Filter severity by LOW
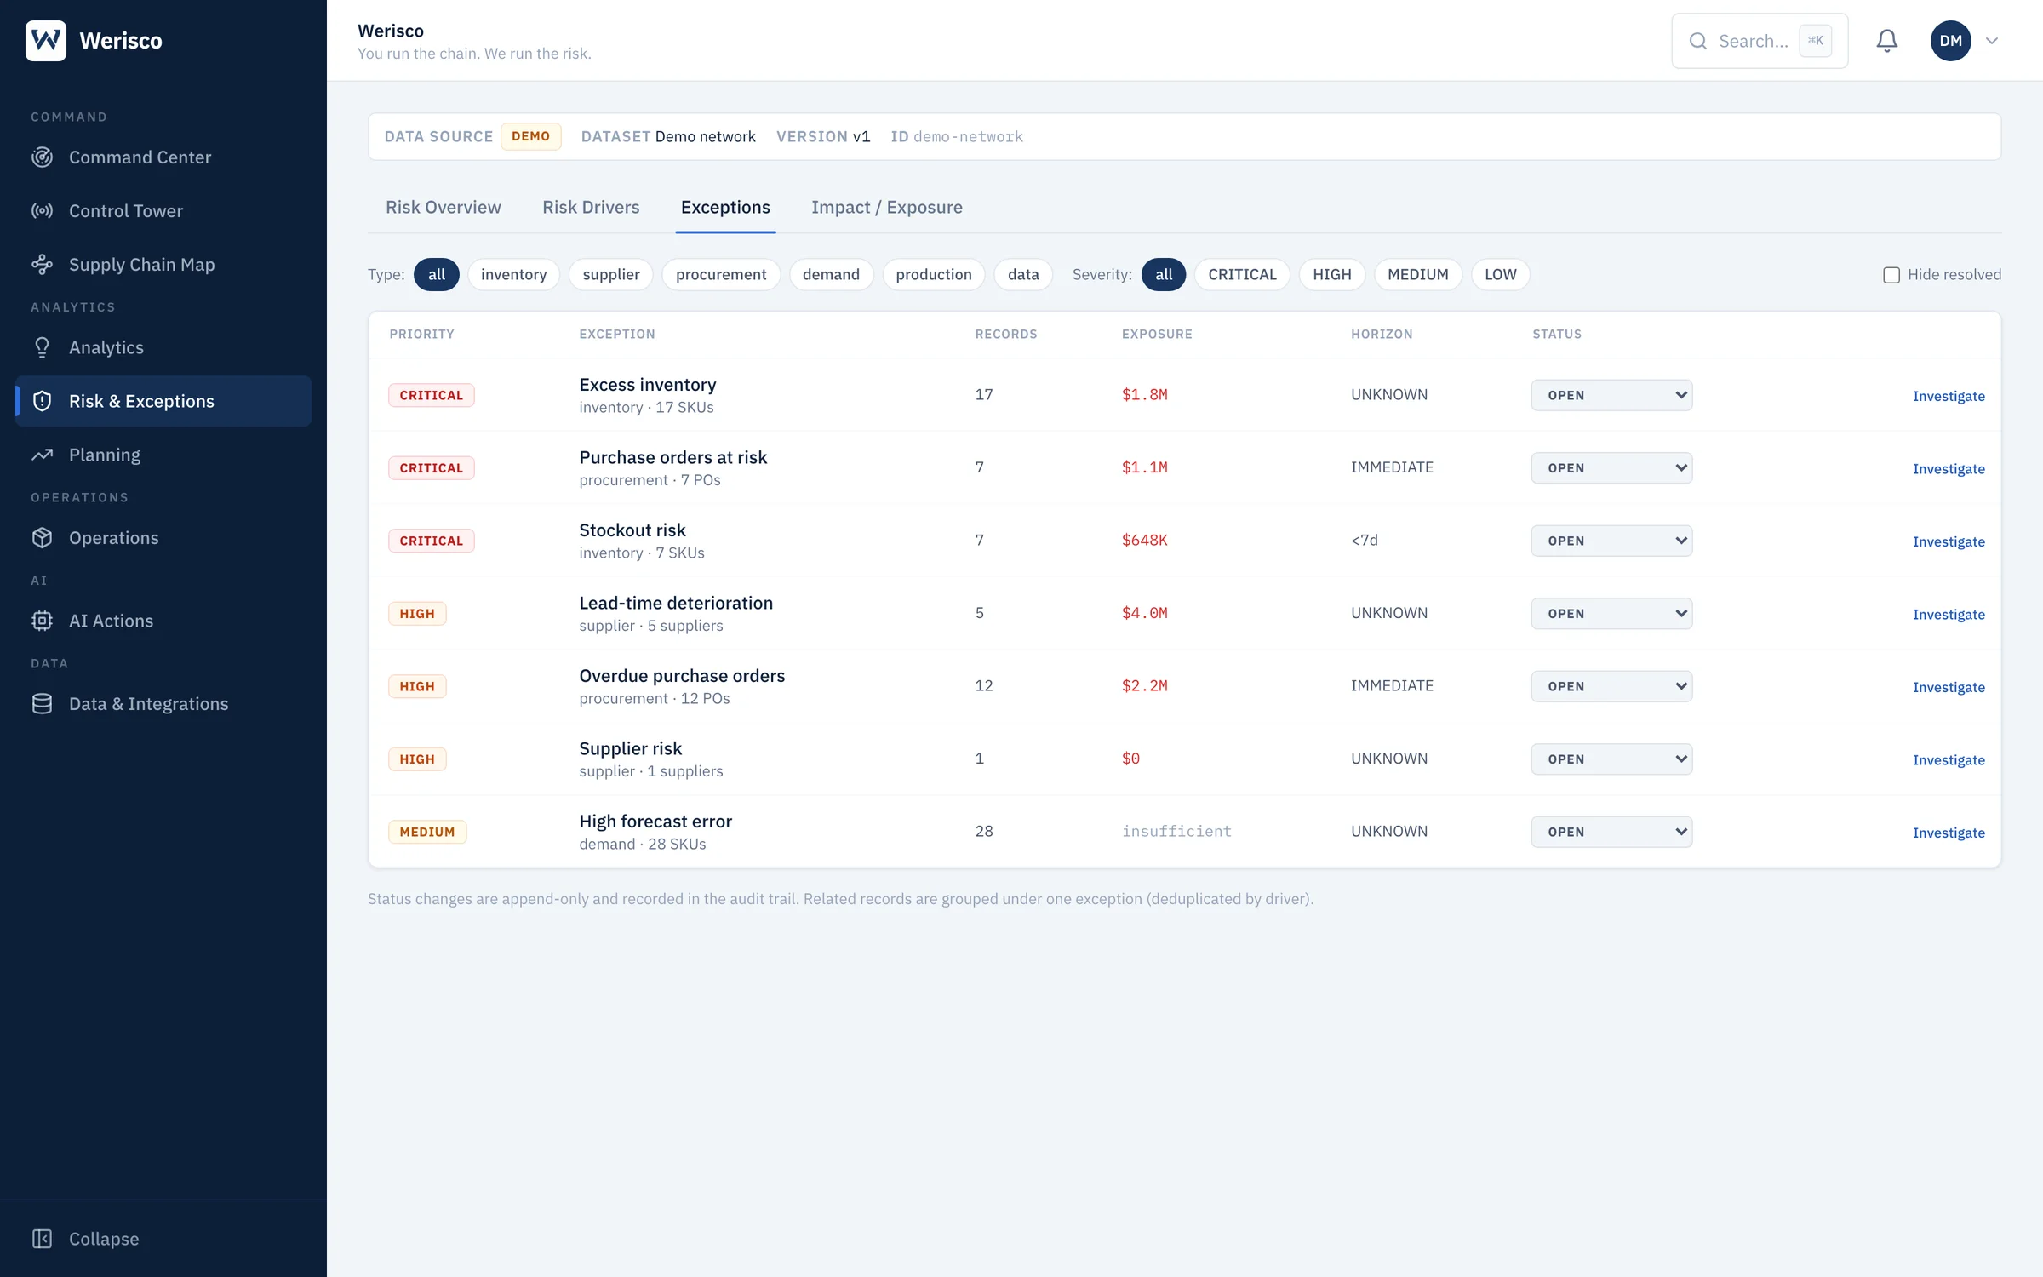2043x1277 pixels. pos(1501,274)
